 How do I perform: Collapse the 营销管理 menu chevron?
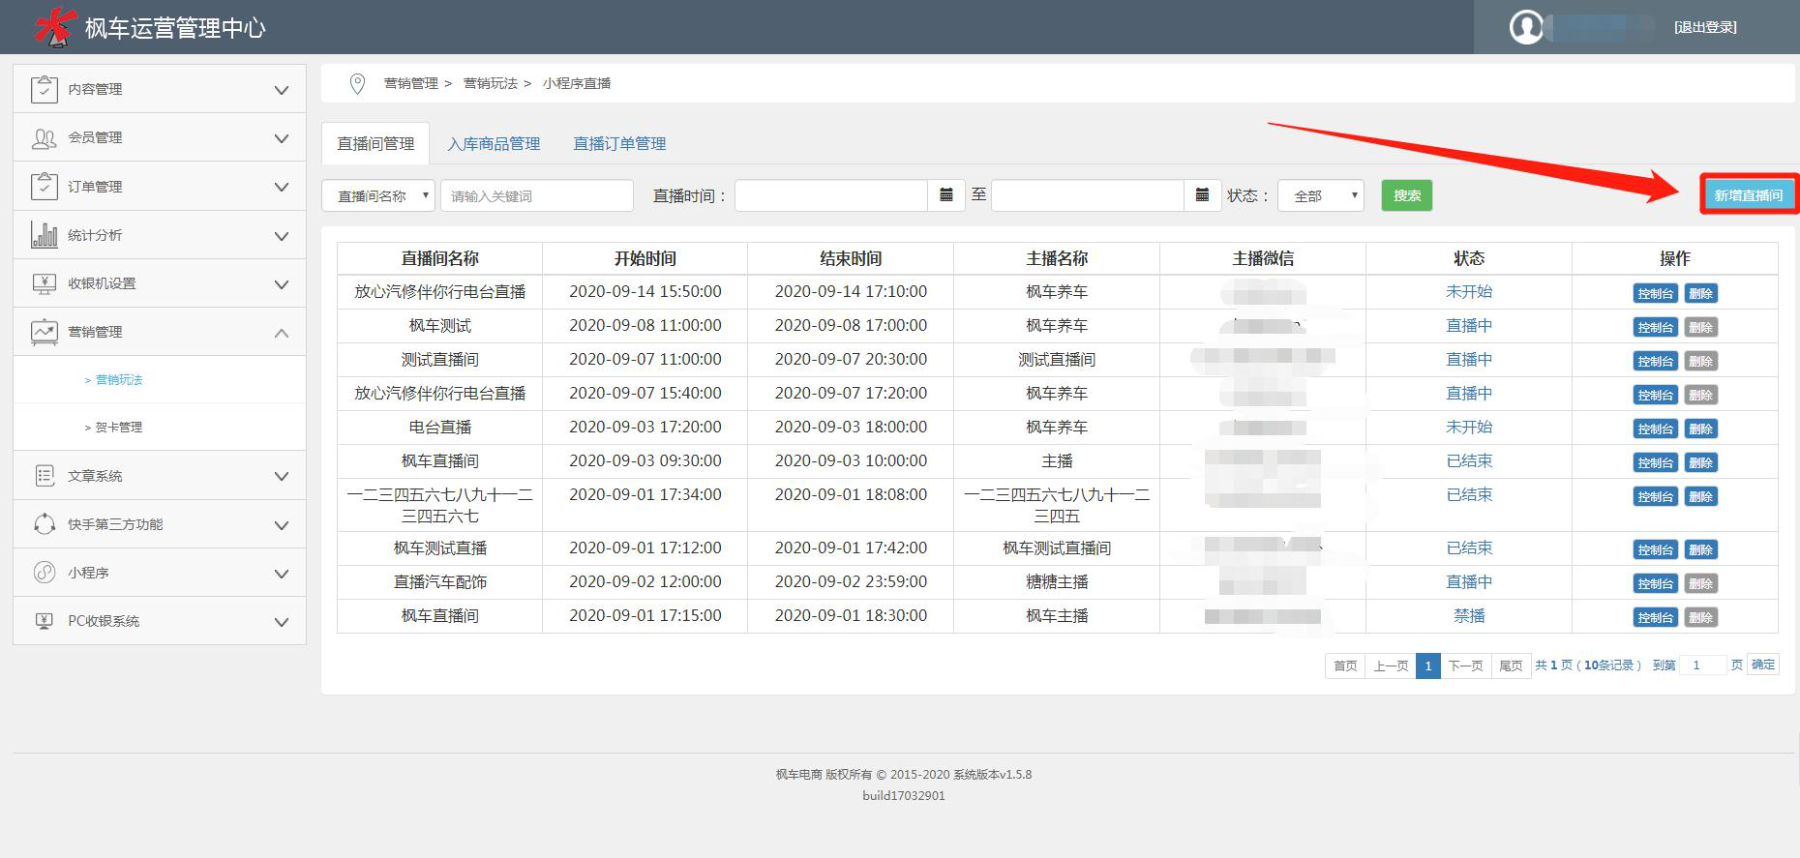(x=282, y=333)
